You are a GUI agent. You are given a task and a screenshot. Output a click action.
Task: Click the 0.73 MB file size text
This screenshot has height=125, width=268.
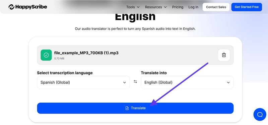tap(59, 58)
